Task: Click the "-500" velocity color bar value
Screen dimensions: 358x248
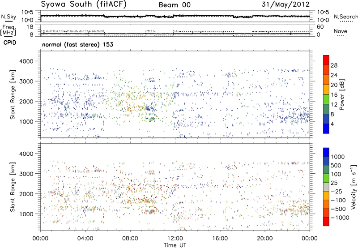Action: pos(338,209)
